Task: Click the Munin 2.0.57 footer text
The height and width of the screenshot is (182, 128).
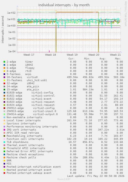Action: pyautogui.click(x=64, y=179)
